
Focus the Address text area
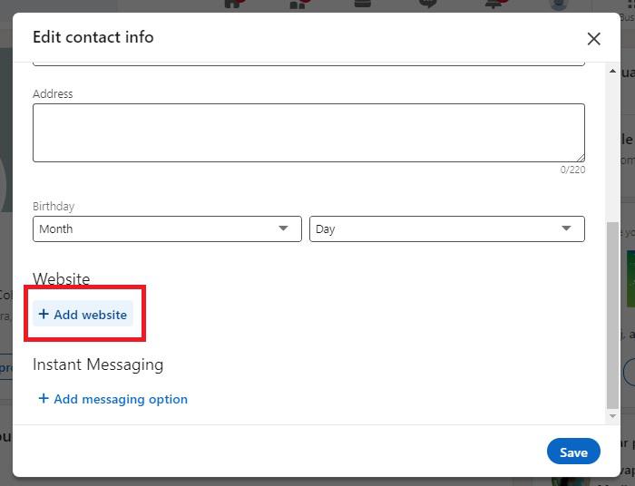click(308, 132)
